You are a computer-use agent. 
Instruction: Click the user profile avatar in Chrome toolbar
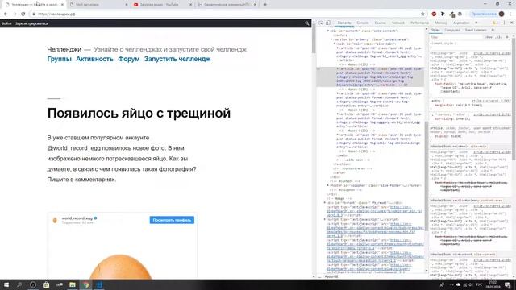pos(501,14)
